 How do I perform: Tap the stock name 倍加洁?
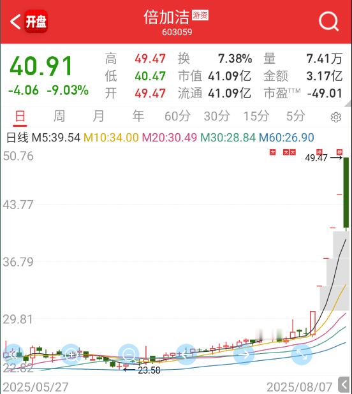(x=166, y=17)
